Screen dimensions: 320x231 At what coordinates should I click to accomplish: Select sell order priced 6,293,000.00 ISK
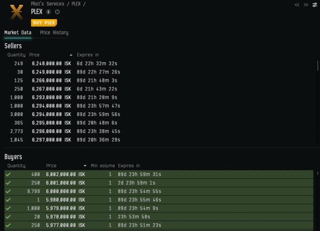pyautogui.click(x=160, y=97)
